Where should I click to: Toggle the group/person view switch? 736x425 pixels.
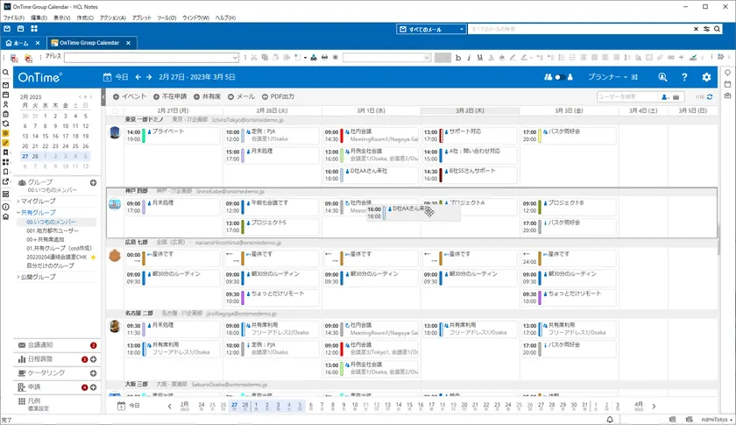[x=557, y=77]
